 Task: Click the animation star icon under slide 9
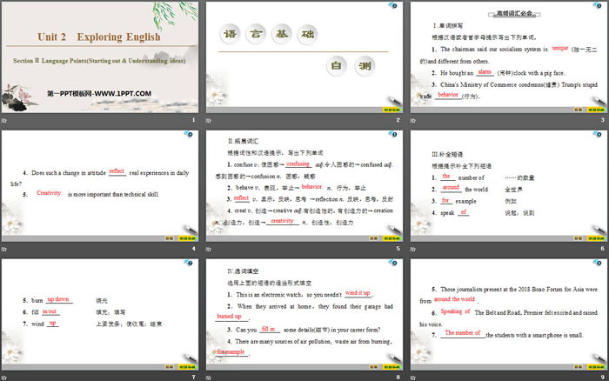[x=413, y=378]
